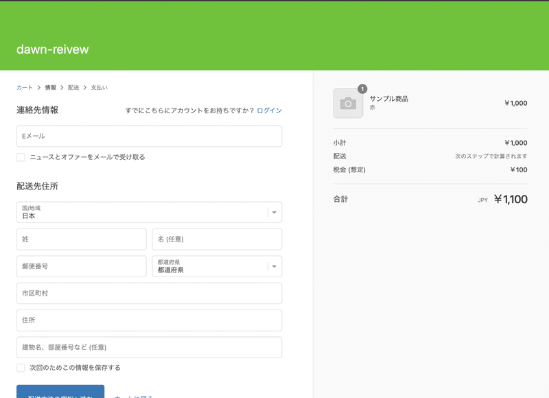
Task: Click 次のステップで計算されます shipping note
Action: [491, 156]
